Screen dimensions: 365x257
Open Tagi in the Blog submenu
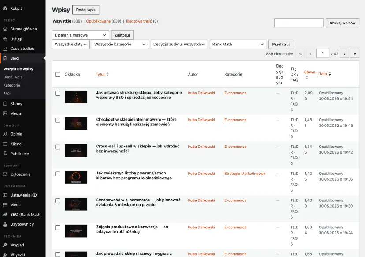(7, 93)
